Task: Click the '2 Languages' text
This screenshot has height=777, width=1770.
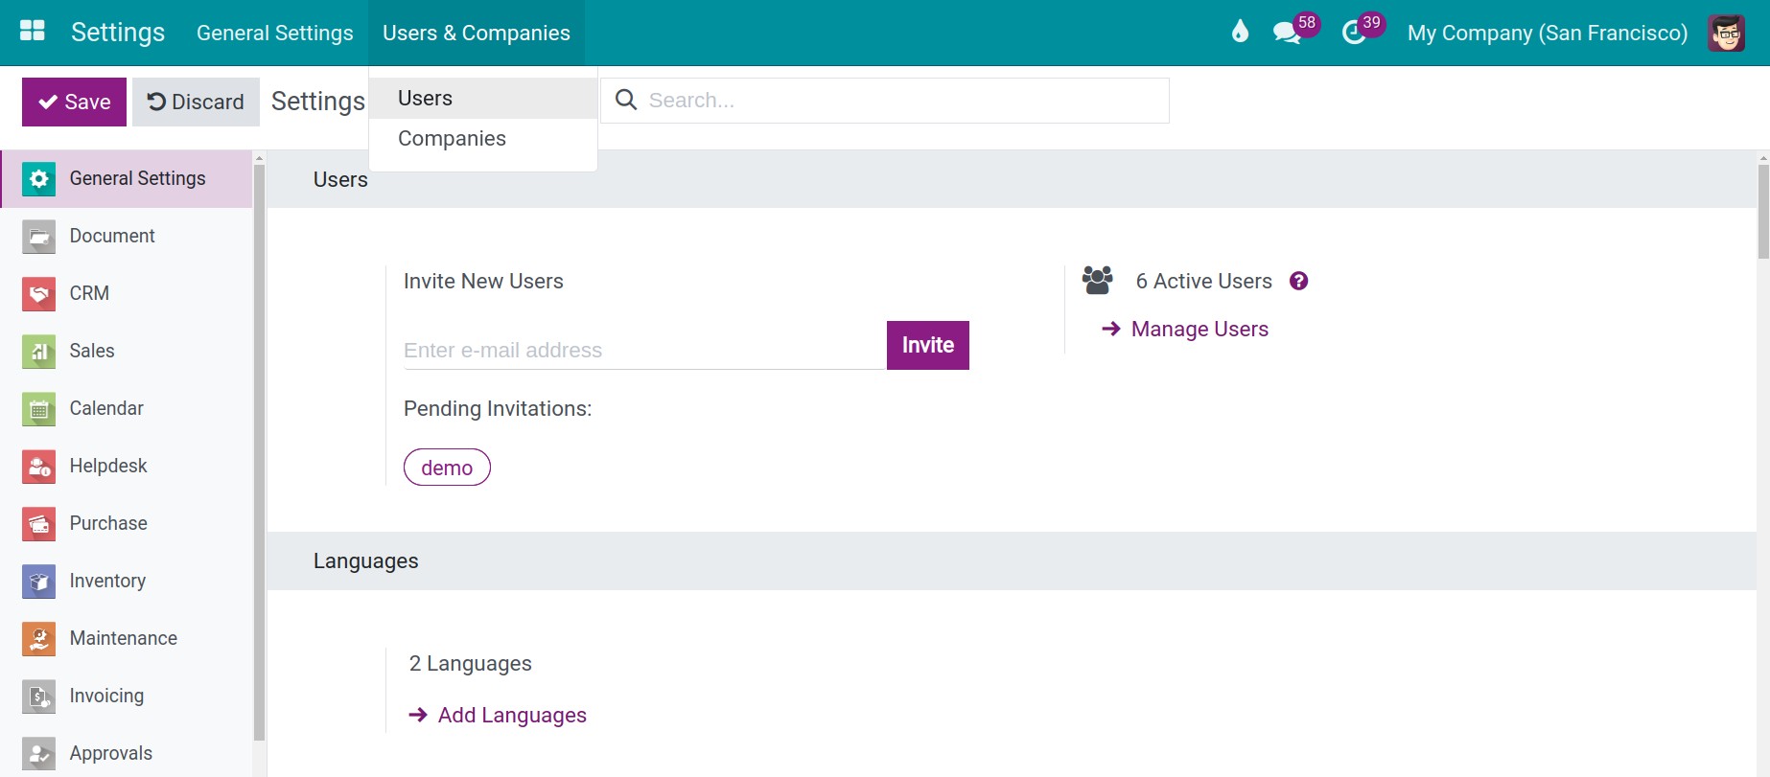Action: point(470,664)
